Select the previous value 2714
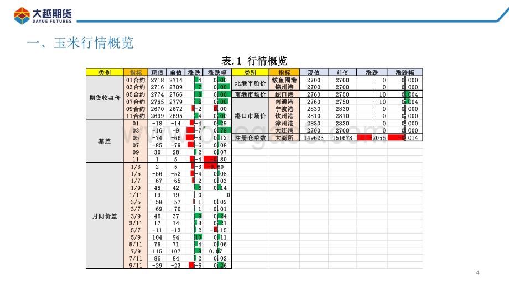This screenshot has height=286, width=509. tap(175, 80)
